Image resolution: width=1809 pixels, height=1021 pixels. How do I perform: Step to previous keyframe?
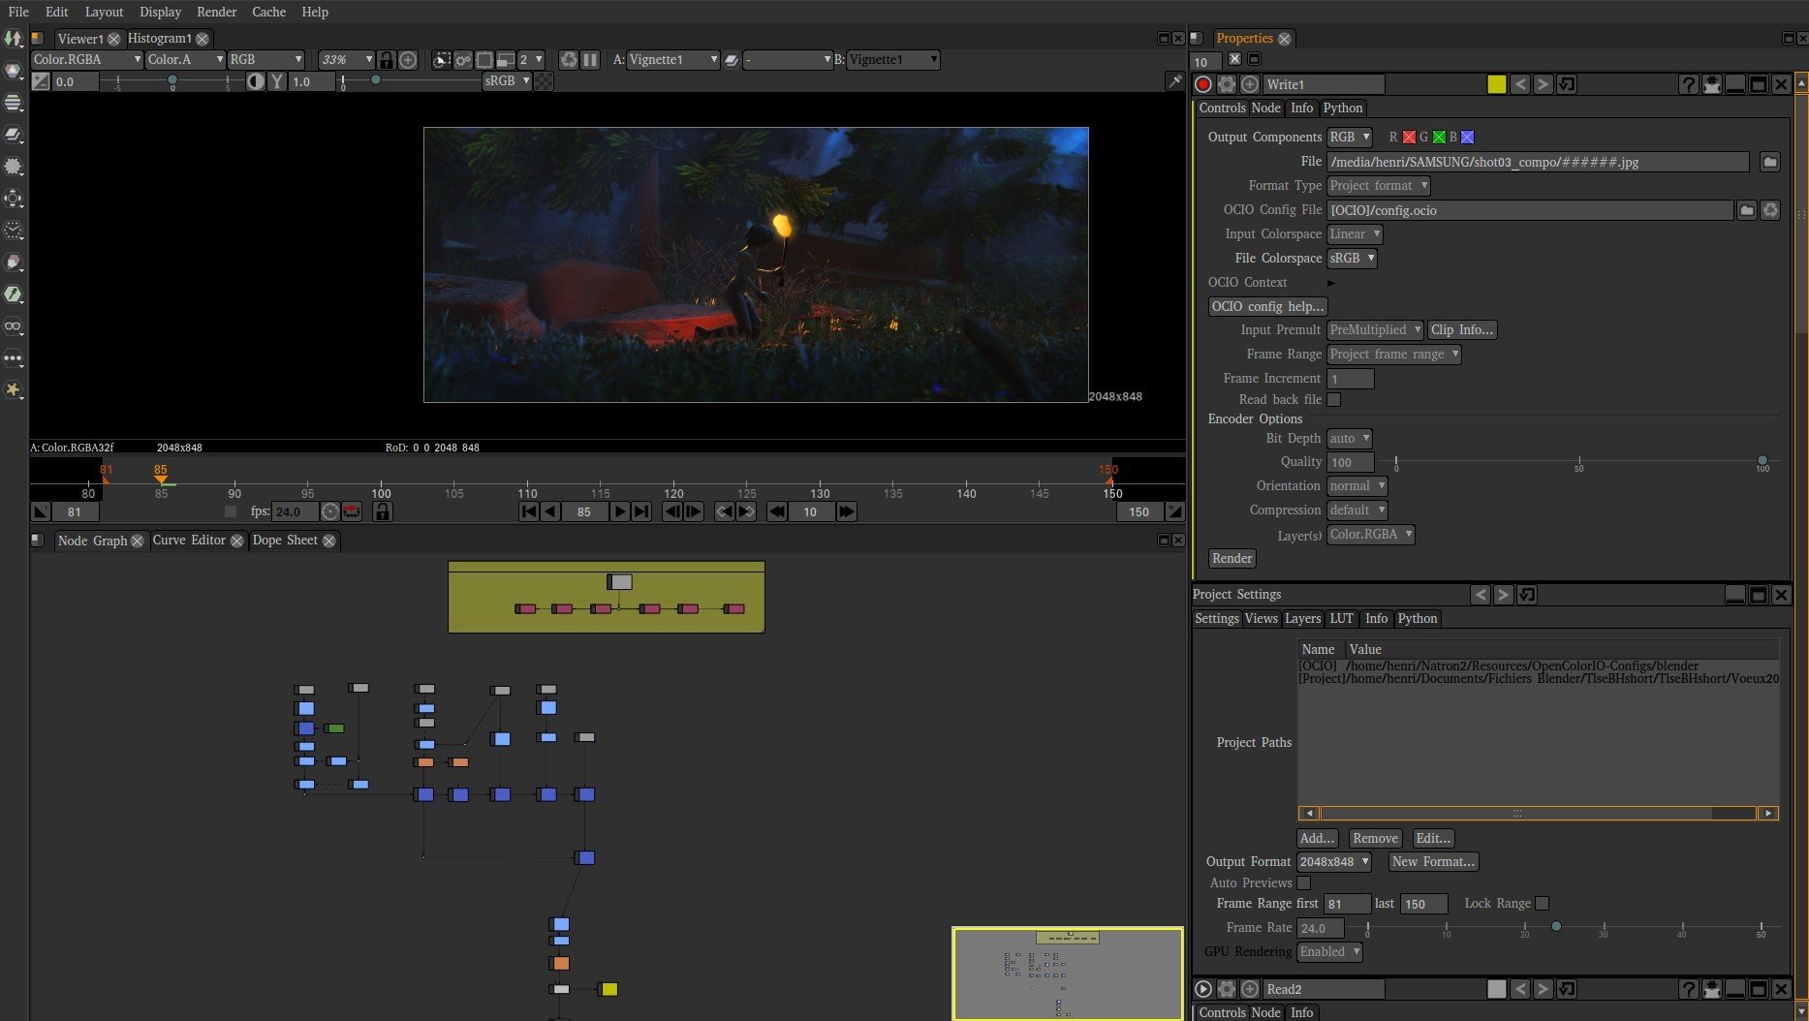[x=724, y=511]
